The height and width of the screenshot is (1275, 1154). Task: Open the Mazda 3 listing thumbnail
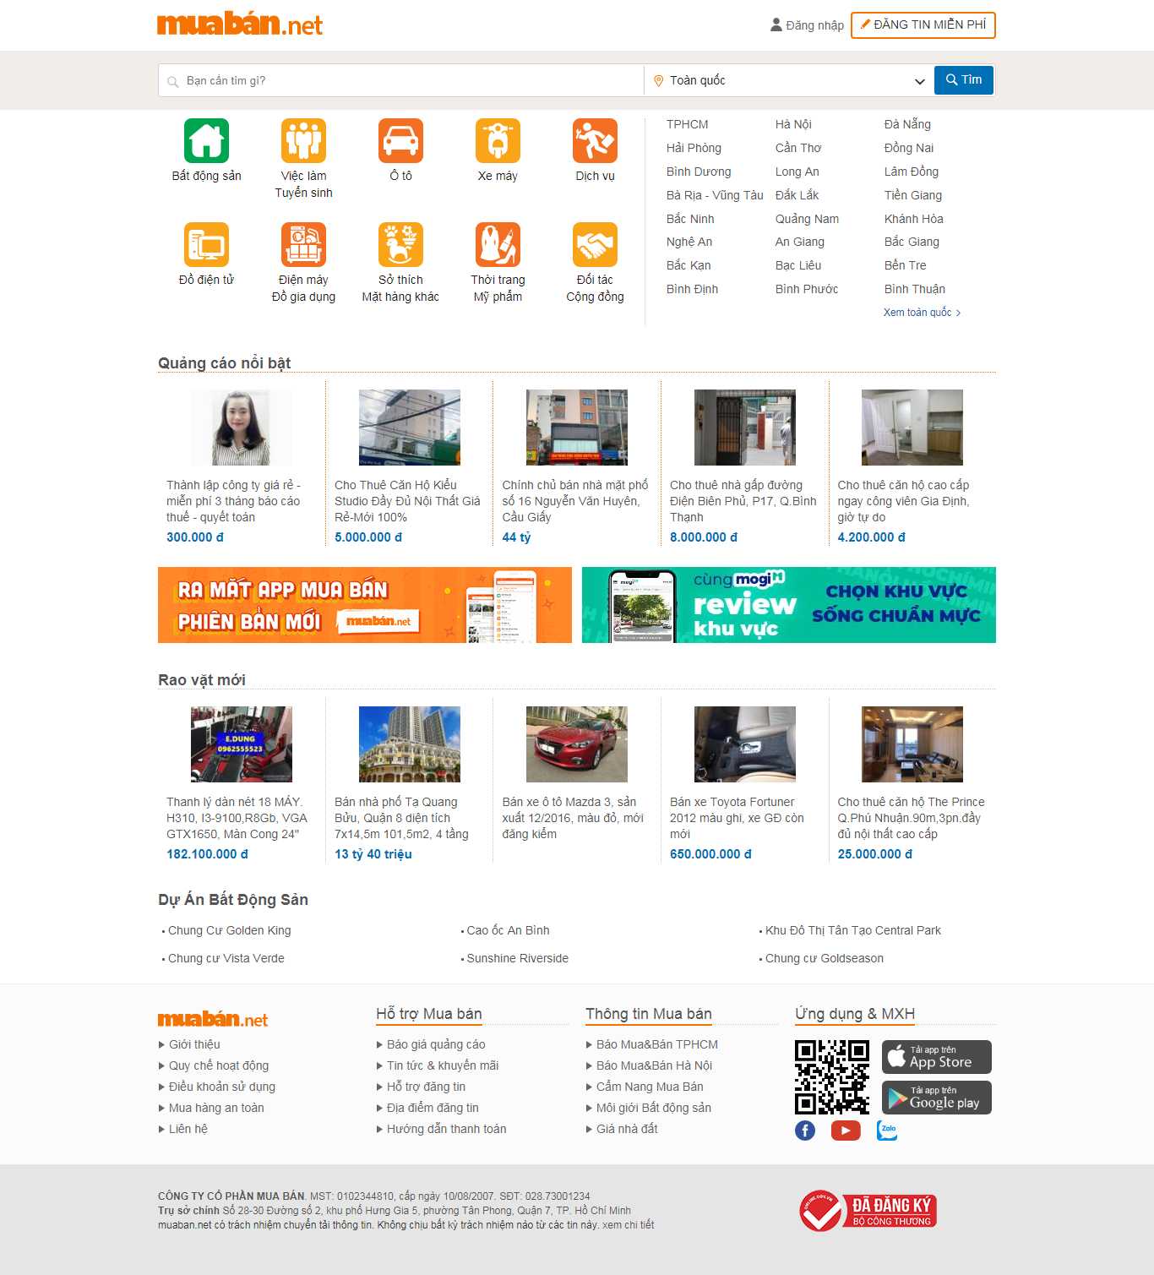click(x=576, y=744)
